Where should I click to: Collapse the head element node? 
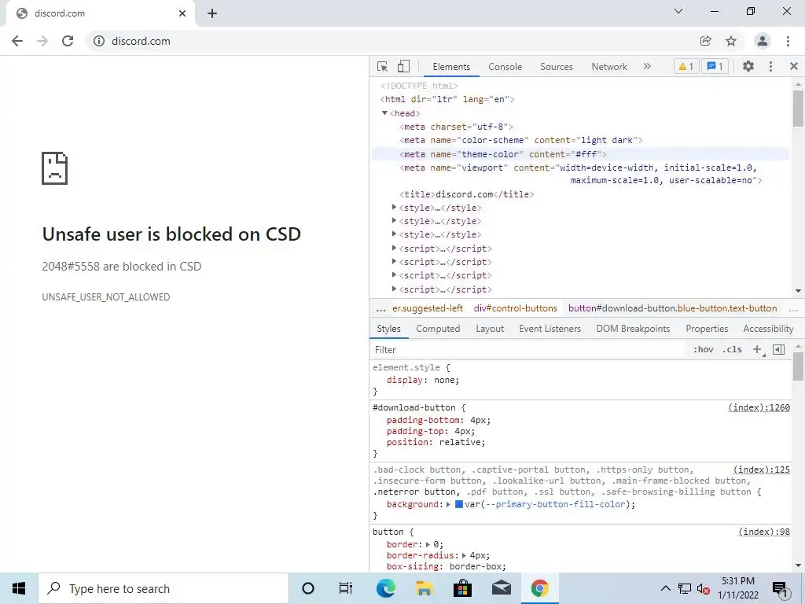384,113
